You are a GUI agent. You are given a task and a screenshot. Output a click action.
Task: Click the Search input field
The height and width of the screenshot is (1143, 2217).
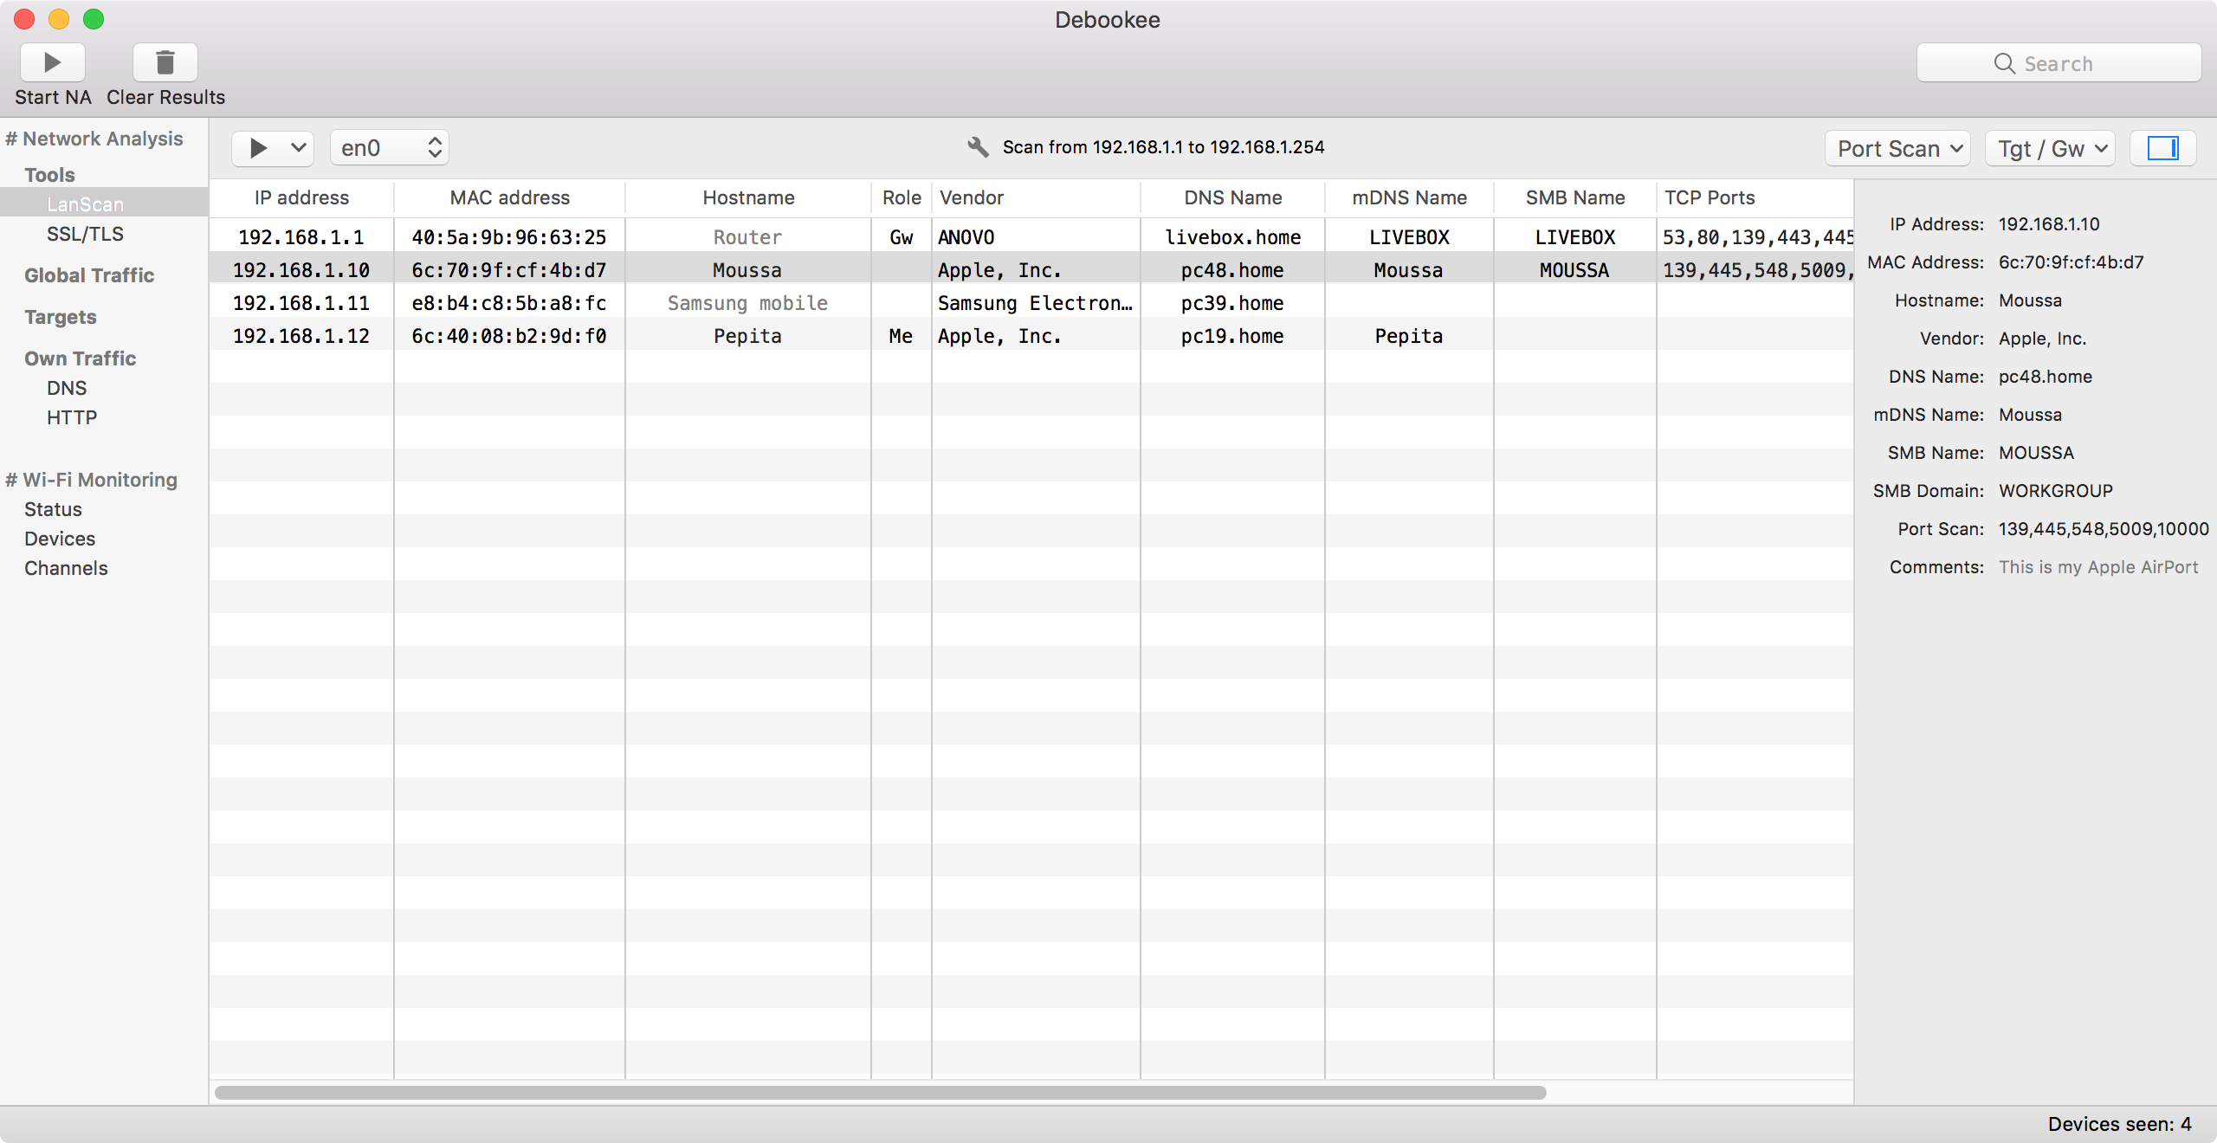click(x=2061, y=62)
